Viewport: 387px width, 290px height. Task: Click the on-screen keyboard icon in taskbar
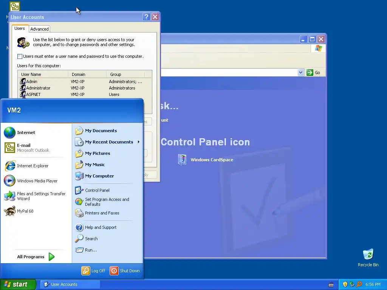331,285
